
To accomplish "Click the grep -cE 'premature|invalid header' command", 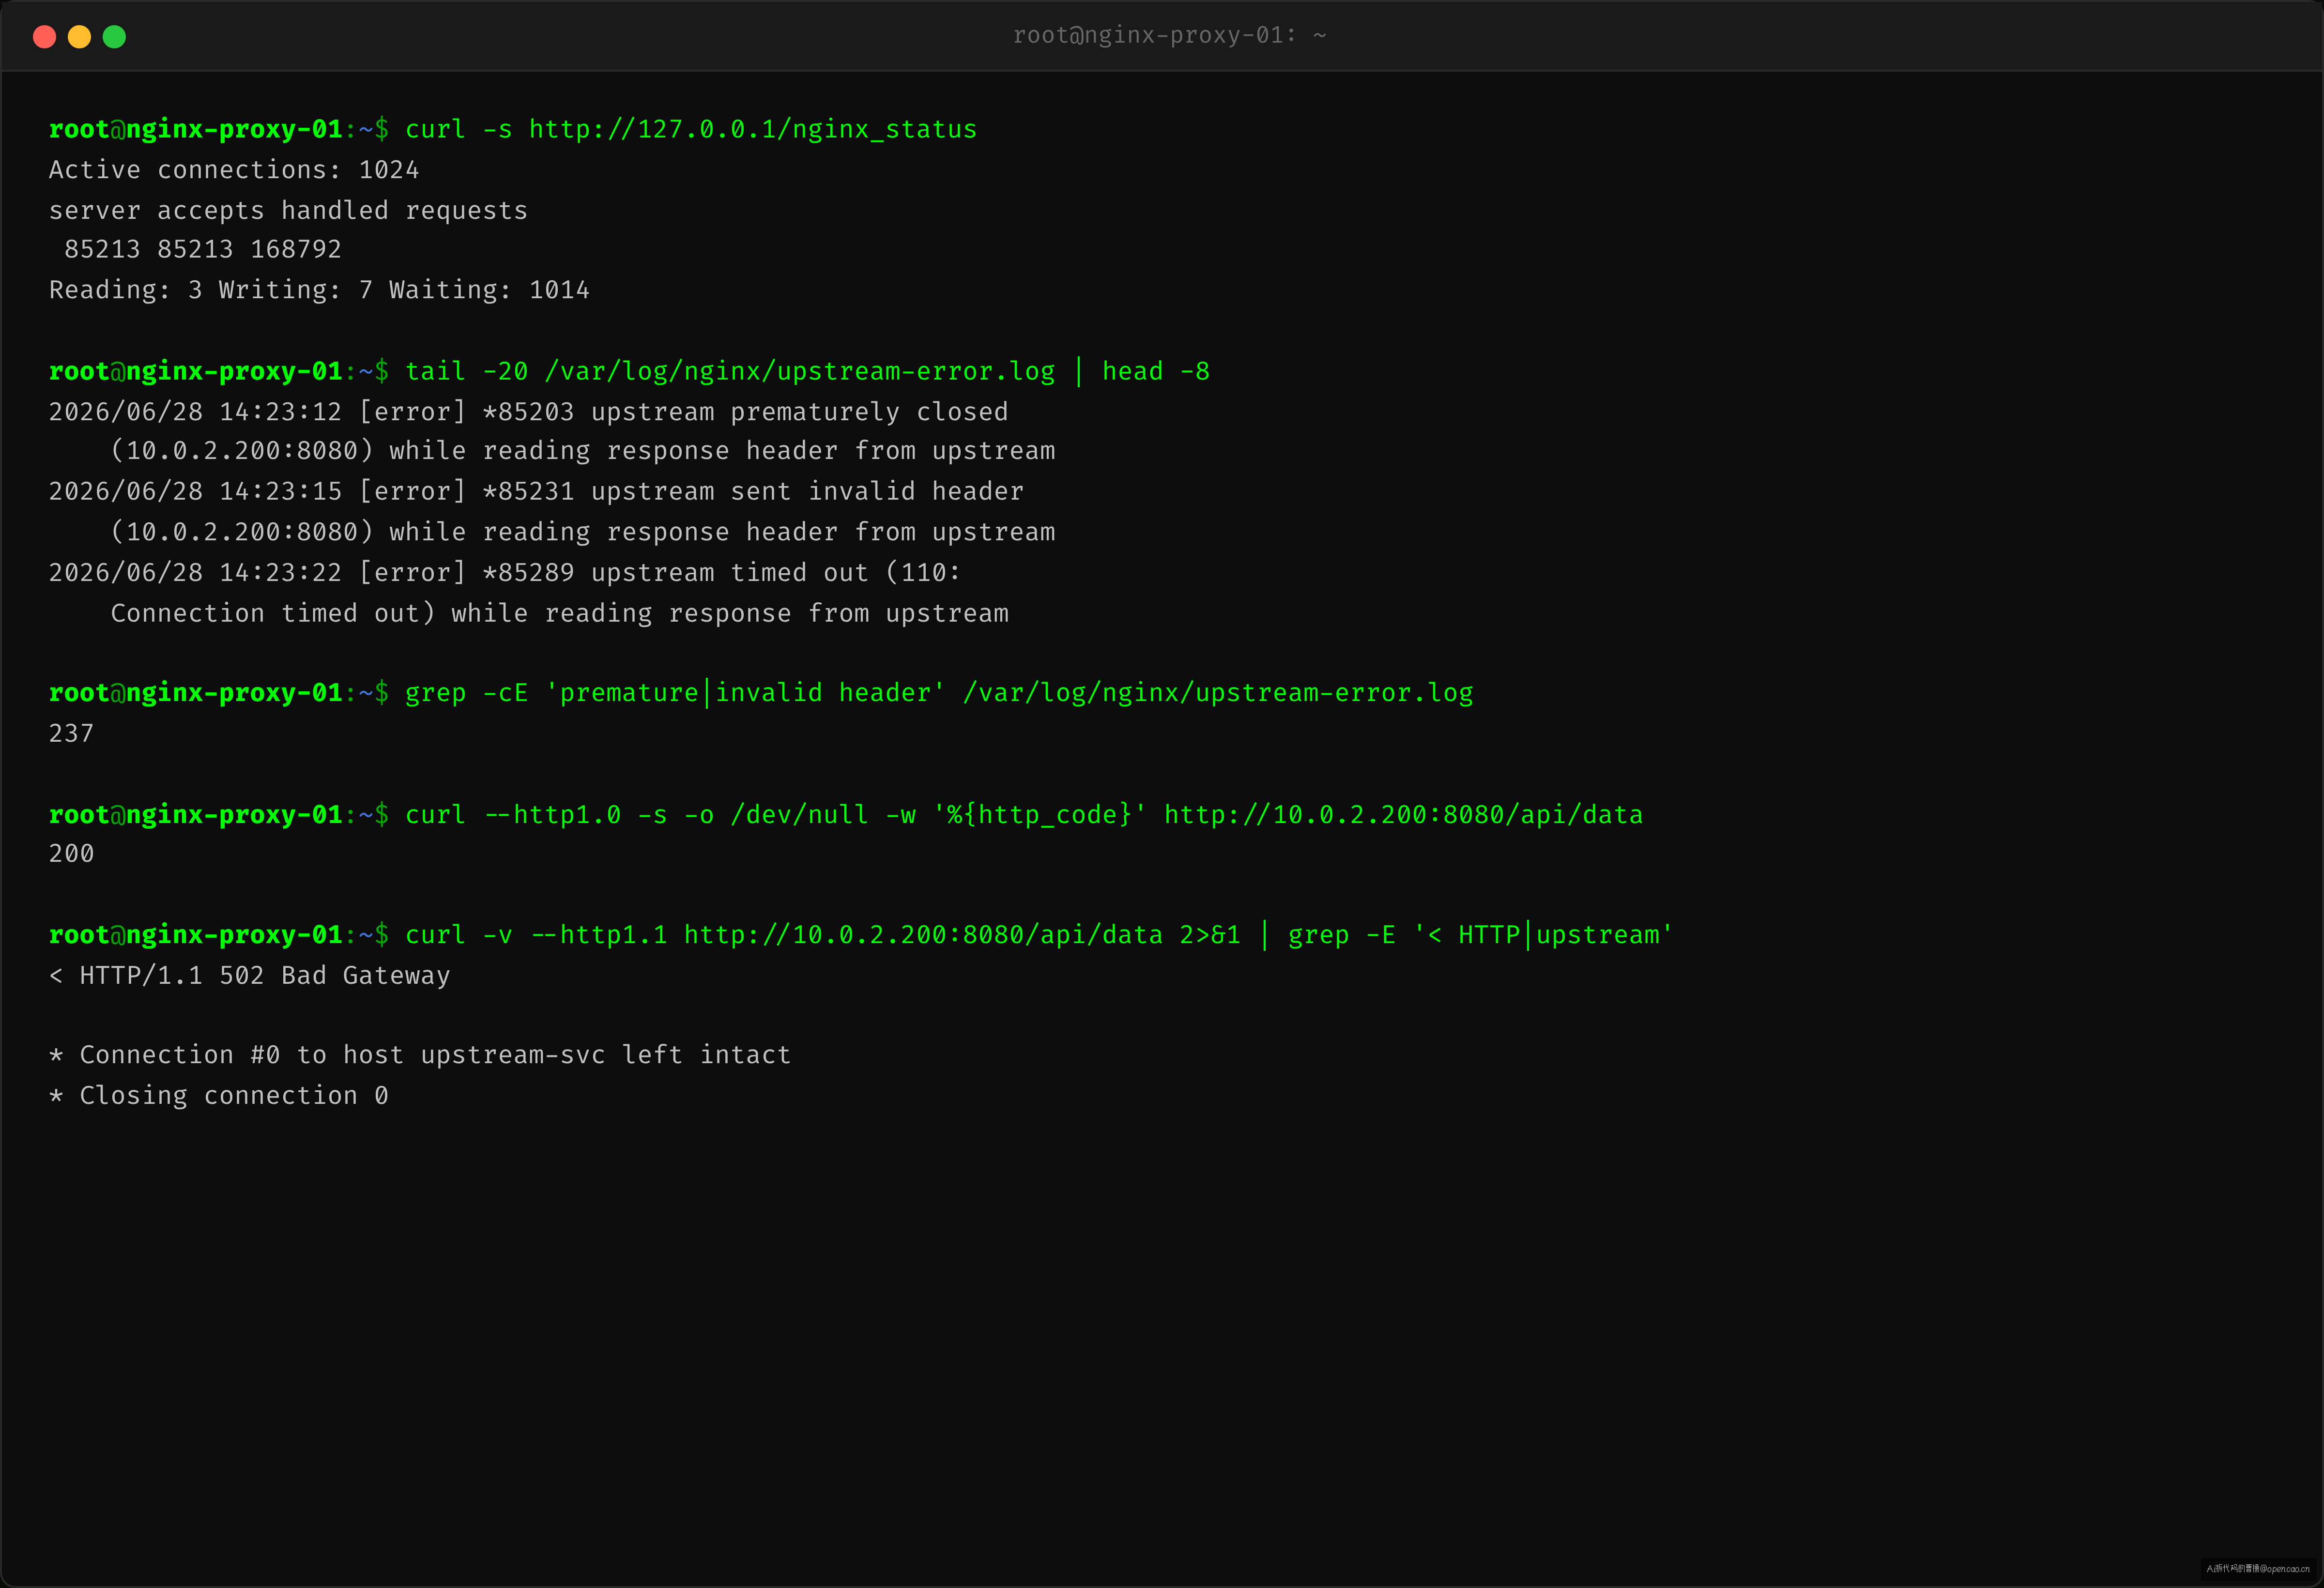I will point(939,693).
